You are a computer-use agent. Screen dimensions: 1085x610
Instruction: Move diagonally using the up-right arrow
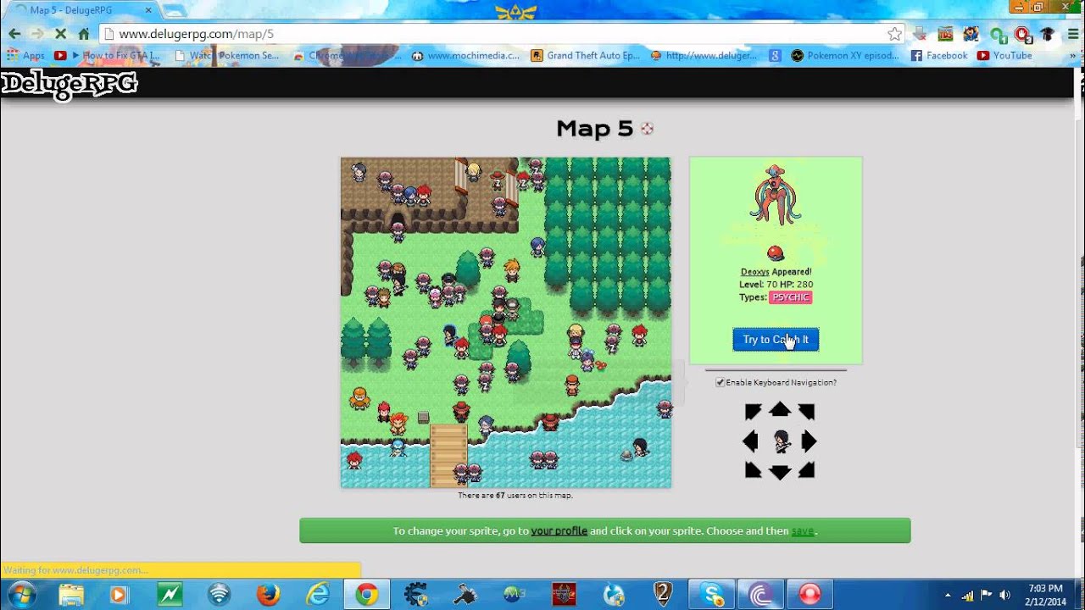click(x=806, y=412)
